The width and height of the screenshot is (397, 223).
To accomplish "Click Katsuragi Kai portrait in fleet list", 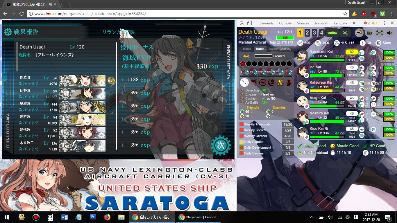I will pyautogui.click(x=303, y=87).
